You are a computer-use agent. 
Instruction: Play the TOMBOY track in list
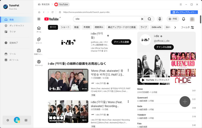pyautogui.click(x=166, y=117)
